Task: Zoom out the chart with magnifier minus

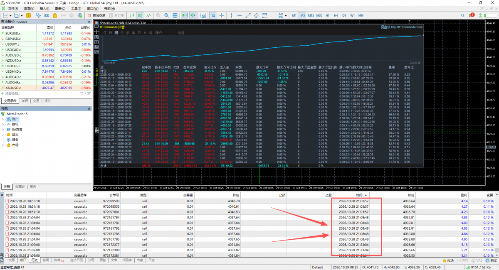Action: pyautogui.click(x=167, y=15)
